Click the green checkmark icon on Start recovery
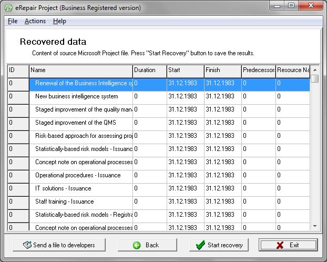 [x=200, y=245]
